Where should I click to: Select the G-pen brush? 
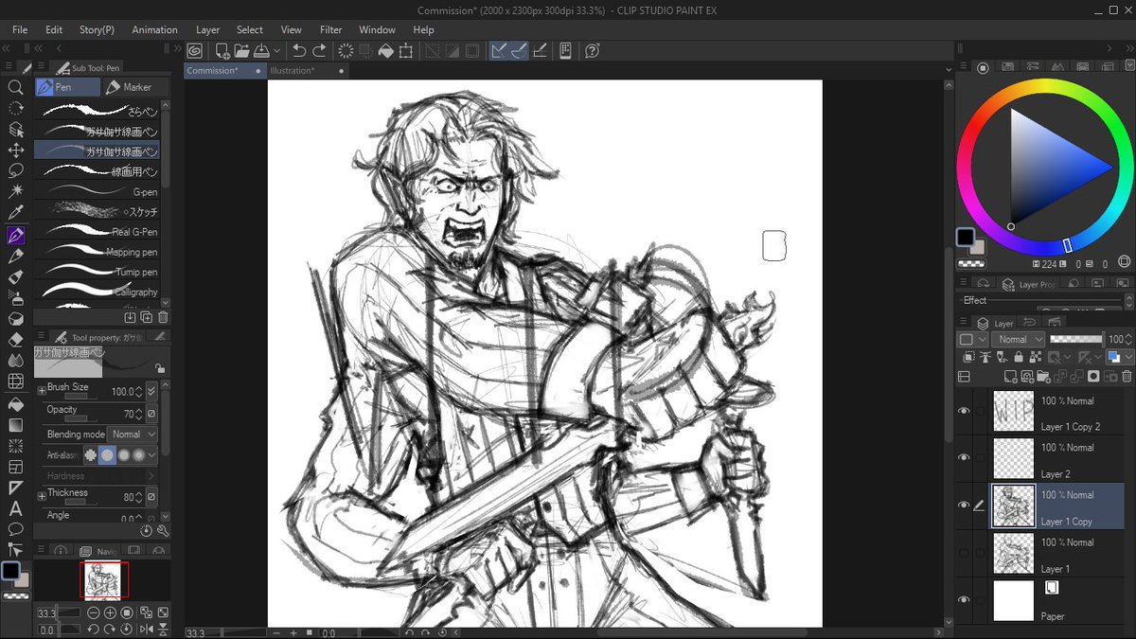point(97,192)
